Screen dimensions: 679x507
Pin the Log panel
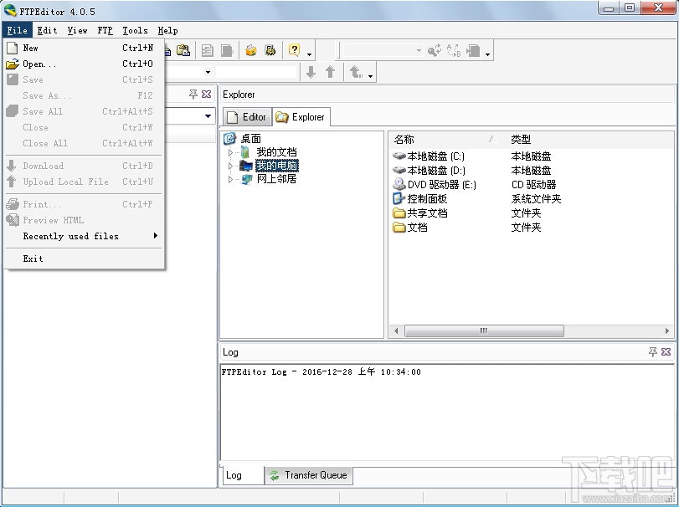tap(652, 351)
